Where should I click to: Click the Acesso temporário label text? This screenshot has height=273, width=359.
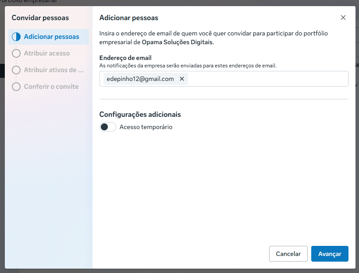coord(146,127)
